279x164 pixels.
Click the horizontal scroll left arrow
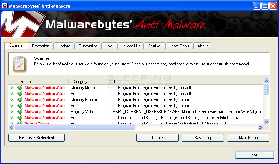tap(11, 127)
